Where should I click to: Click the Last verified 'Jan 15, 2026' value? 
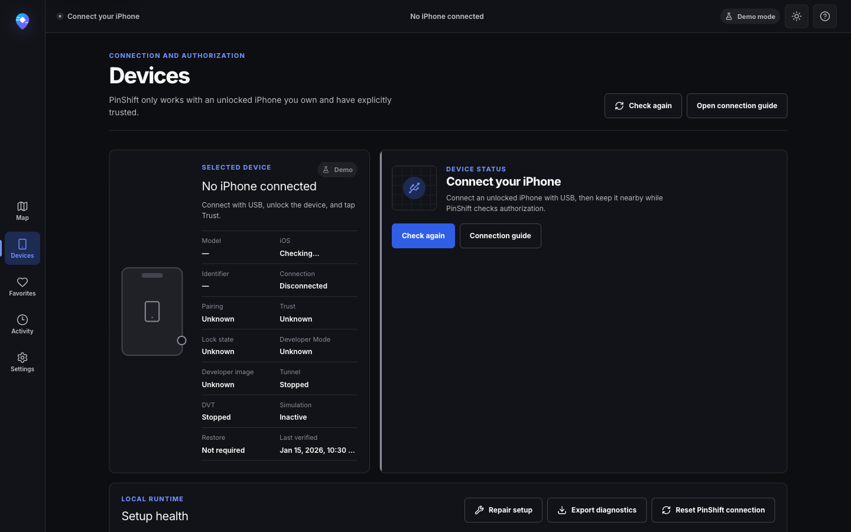317,450
